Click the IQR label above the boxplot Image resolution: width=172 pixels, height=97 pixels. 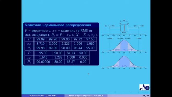coord(124,20)
